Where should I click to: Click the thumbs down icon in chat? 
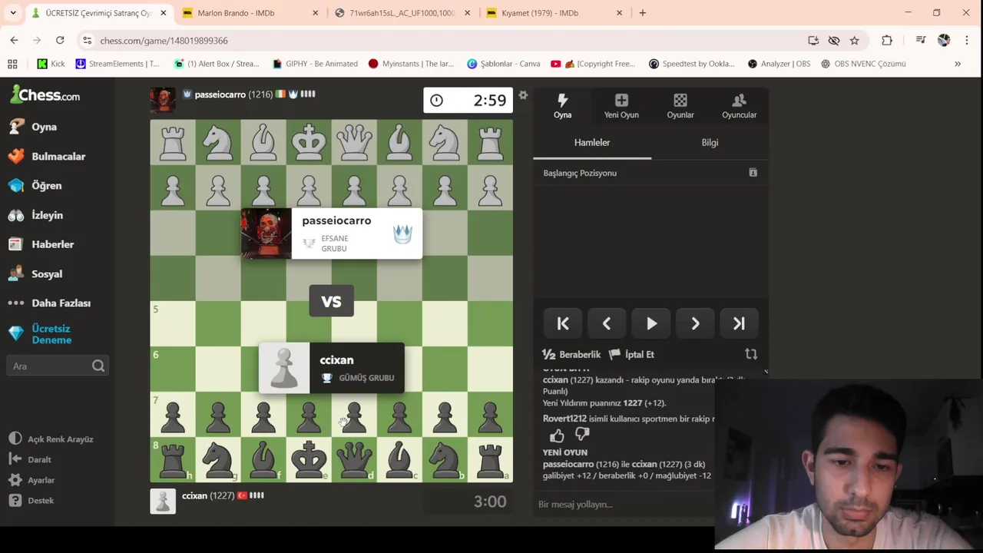point(582,435)
